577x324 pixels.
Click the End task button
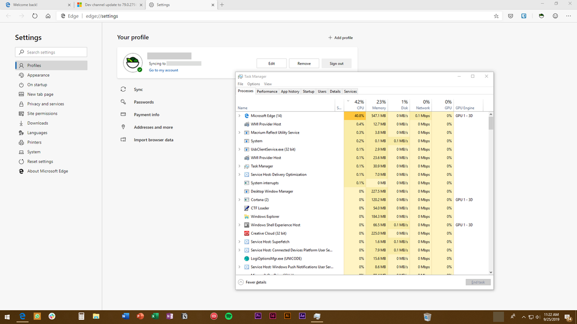[478, 282]
